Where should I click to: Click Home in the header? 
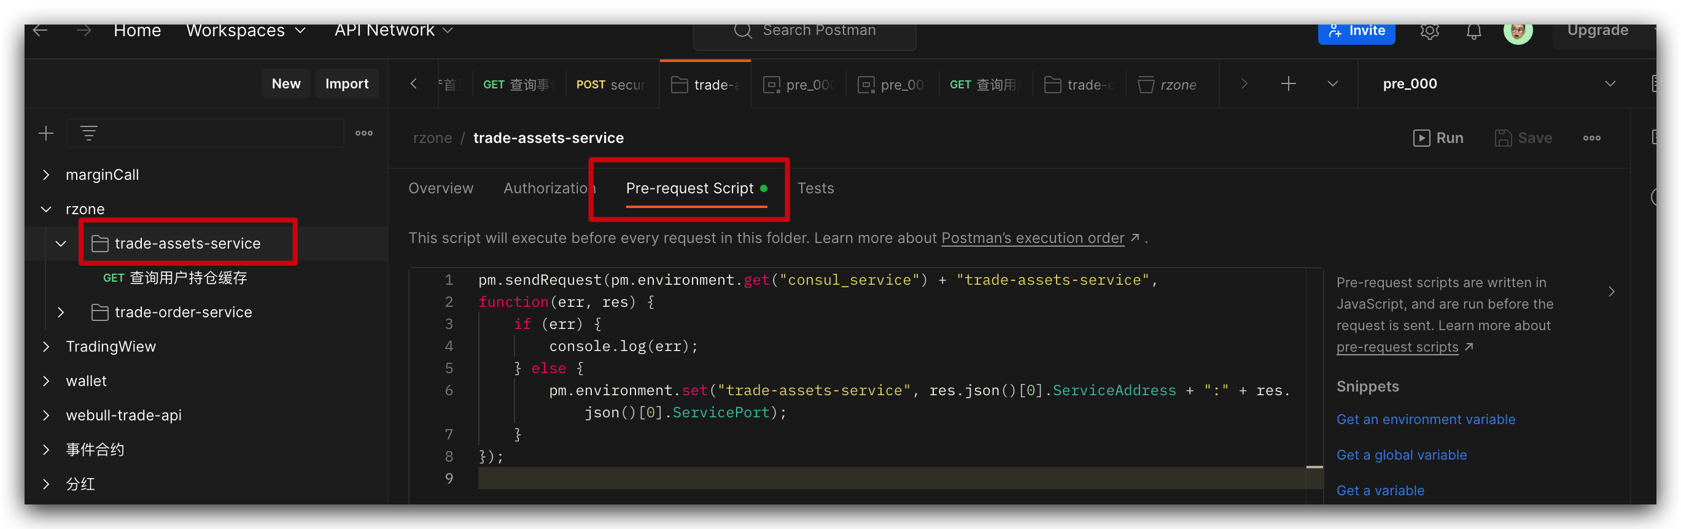(137, 31)
